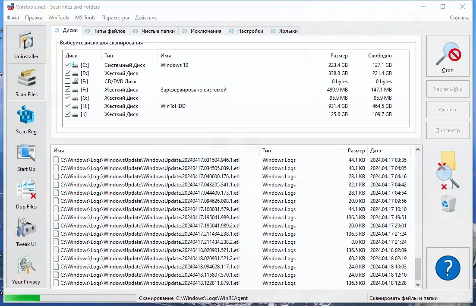Sort drives by Свободно column header
Image resolution: width=476 pixels, height=306 pixels.
click(372, 56)
